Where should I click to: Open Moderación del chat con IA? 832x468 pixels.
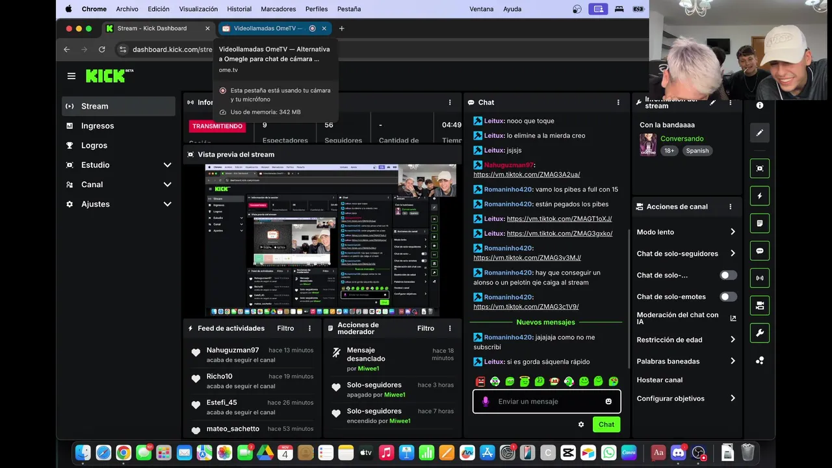click(686, 318)
